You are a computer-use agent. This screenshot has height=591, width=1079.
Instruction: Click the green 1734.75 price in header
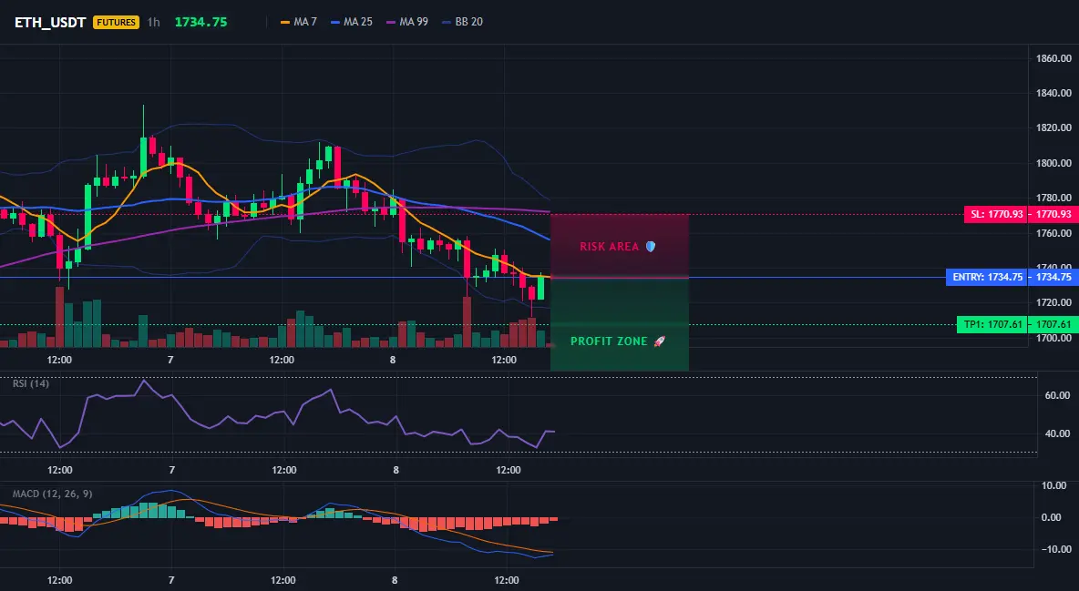click(200, 22)
